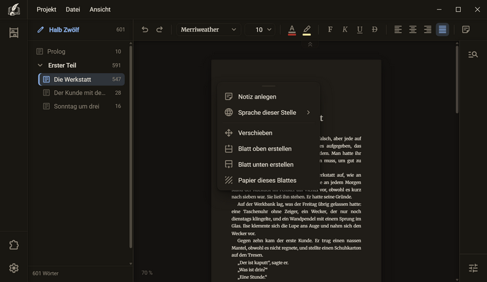Collapse the toolbar with double chevron
Image resolution: width=487 pixels, height=282 pixels.
[x=310, y=44]
